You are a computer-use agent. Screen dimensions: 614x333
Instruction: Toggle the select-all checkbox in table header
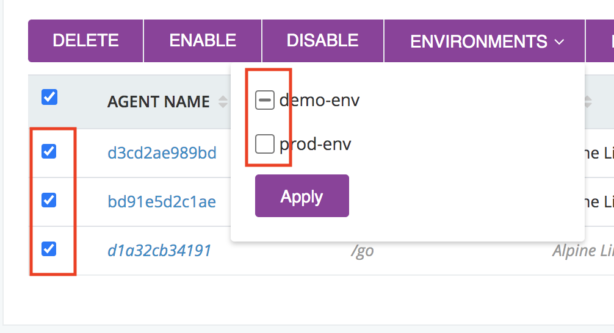pyautogui.click(x=49, y=97)
